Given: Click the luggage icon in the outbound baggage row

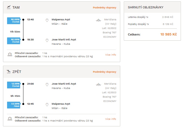Looking at the screenshot, I should click(10, 55).
